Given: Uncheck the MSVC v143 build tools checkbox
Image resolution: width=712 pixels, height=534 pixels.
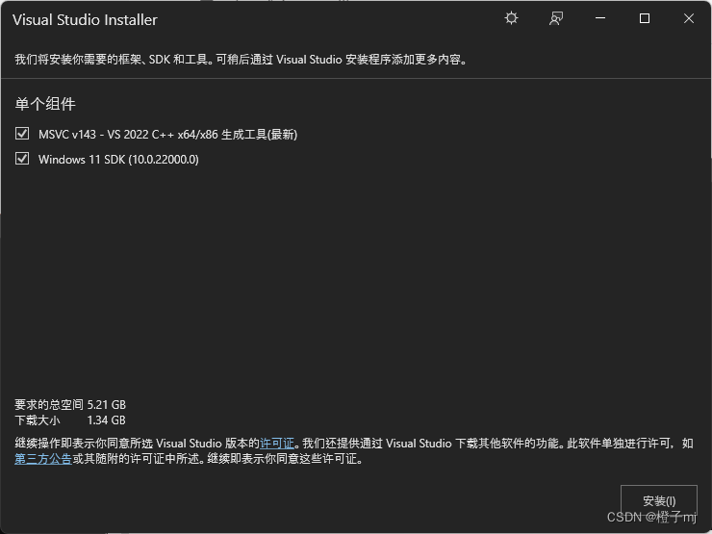Looking at the screenshot, I should tap(22, 134).
